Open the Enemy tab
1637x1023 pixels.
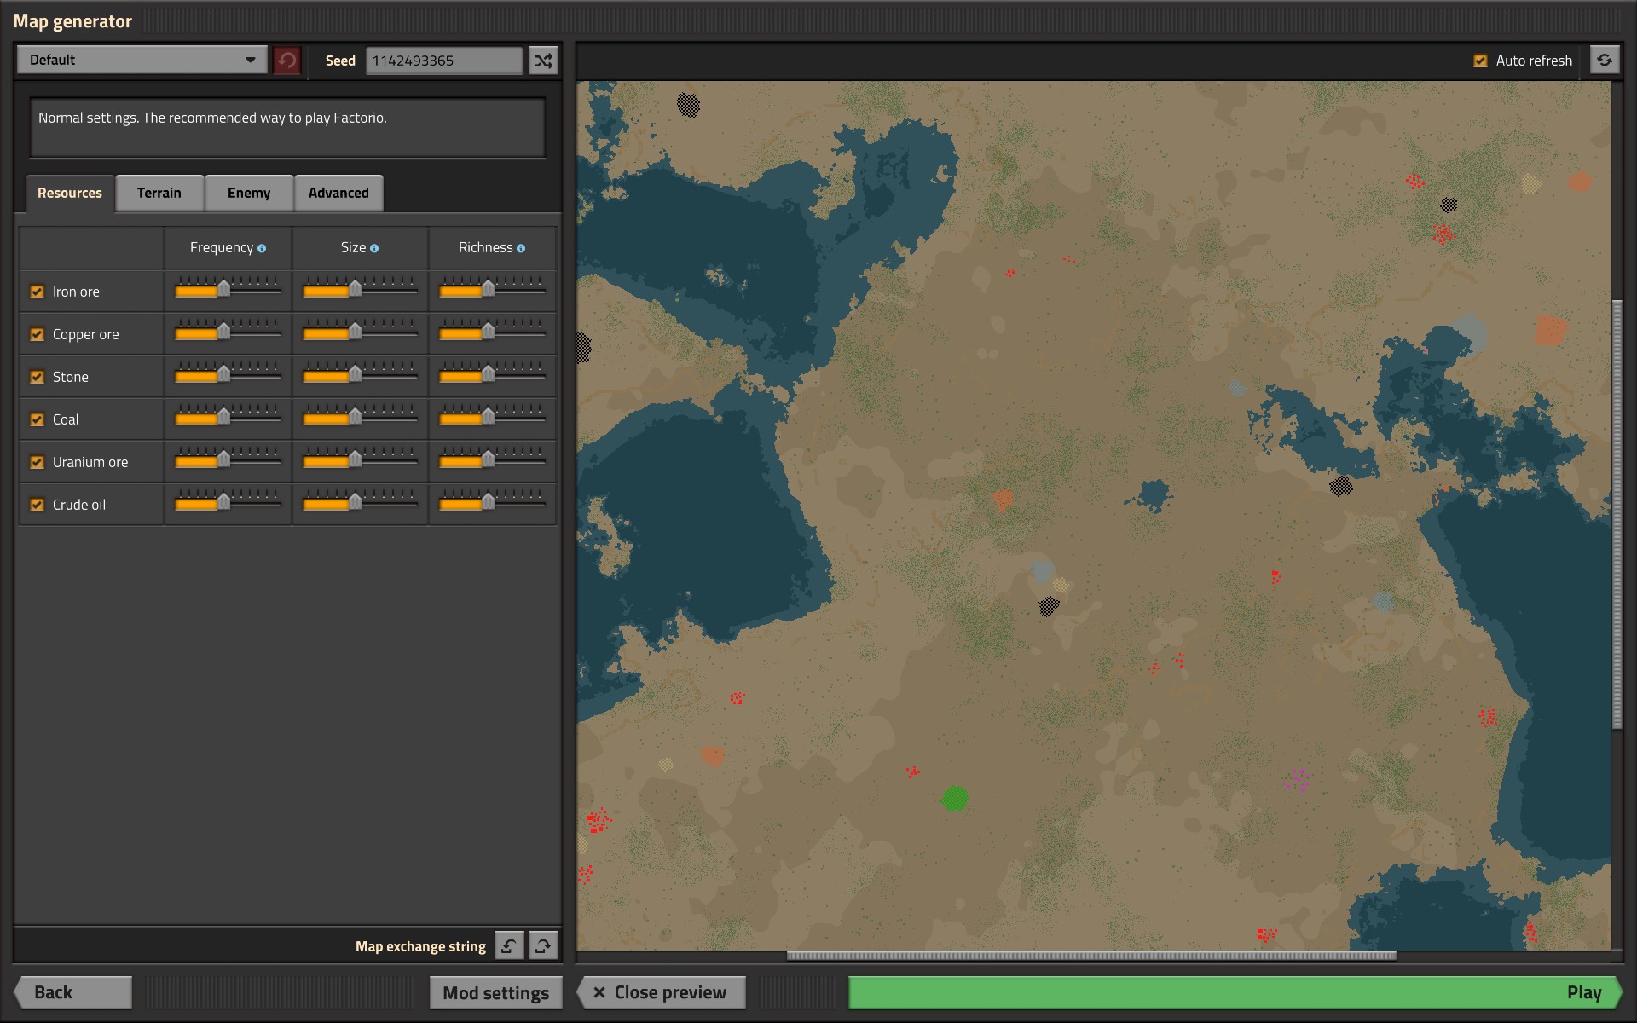pos(249,194)
